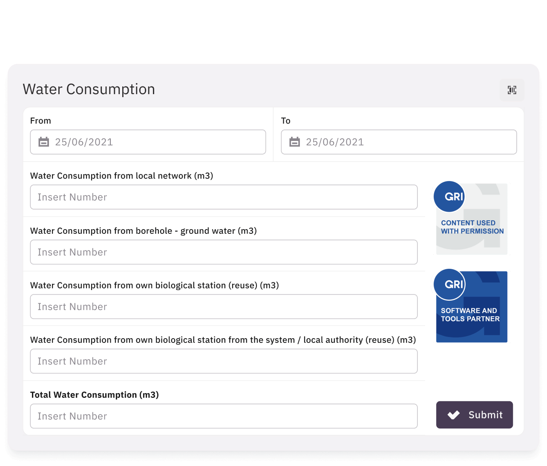
Task: Click the barcode scan icon near the title
Action: pyautogui.click(x=512, y=90)
